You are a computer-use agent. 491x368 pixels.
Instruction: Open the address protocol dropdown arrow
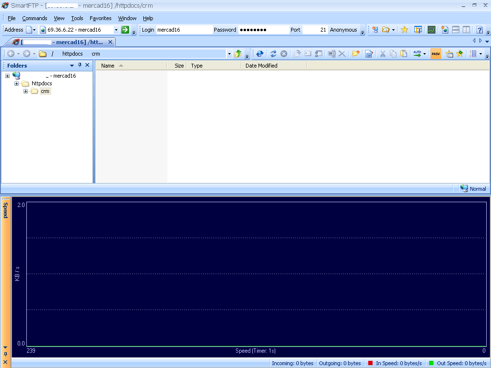(x=34, y=30)
